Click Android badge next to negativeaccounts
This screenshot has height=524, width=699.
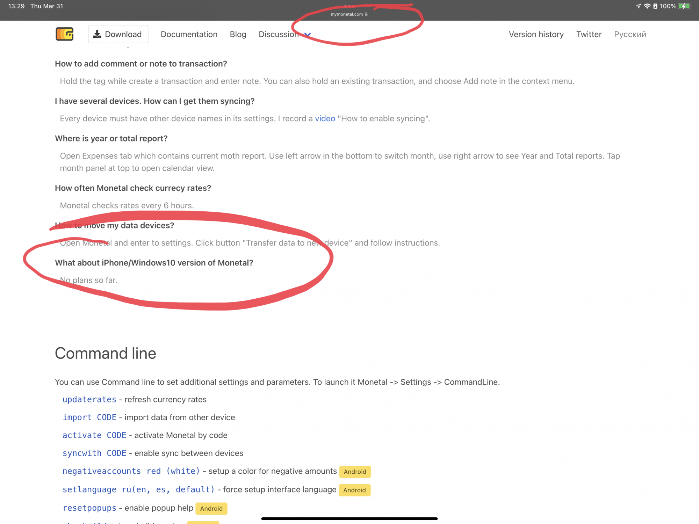coord(355,472)
